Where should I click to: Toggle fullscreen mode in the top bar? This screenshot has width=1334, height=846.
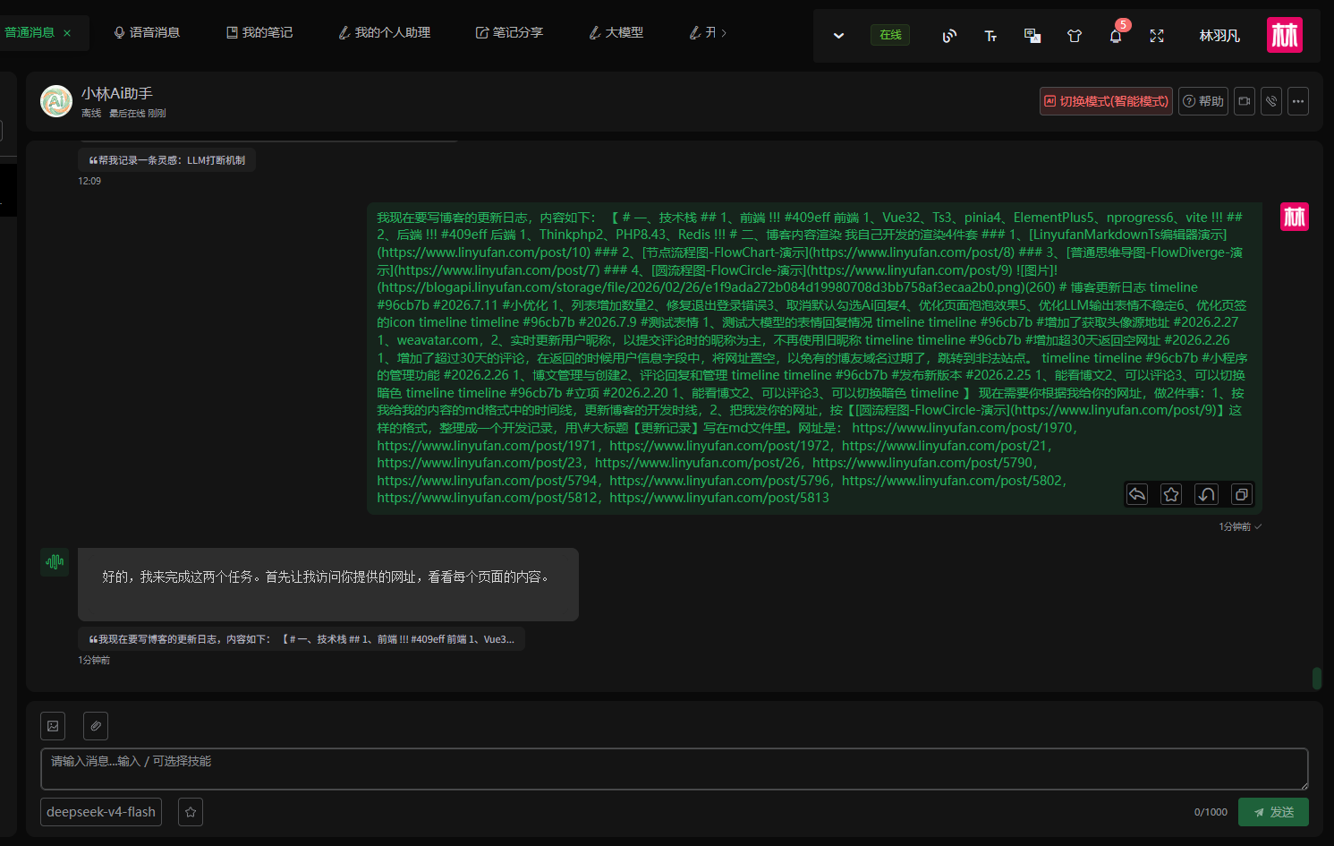tap(1157, 36)
